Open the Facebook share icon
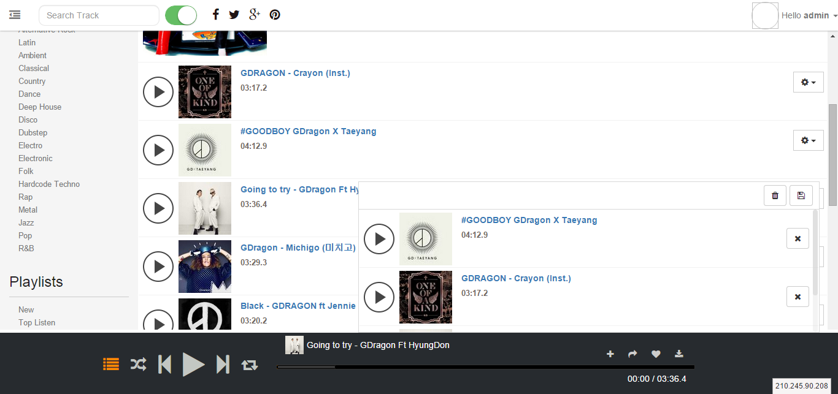This screenshot has height=394, width=838. [x=215, y=15]
